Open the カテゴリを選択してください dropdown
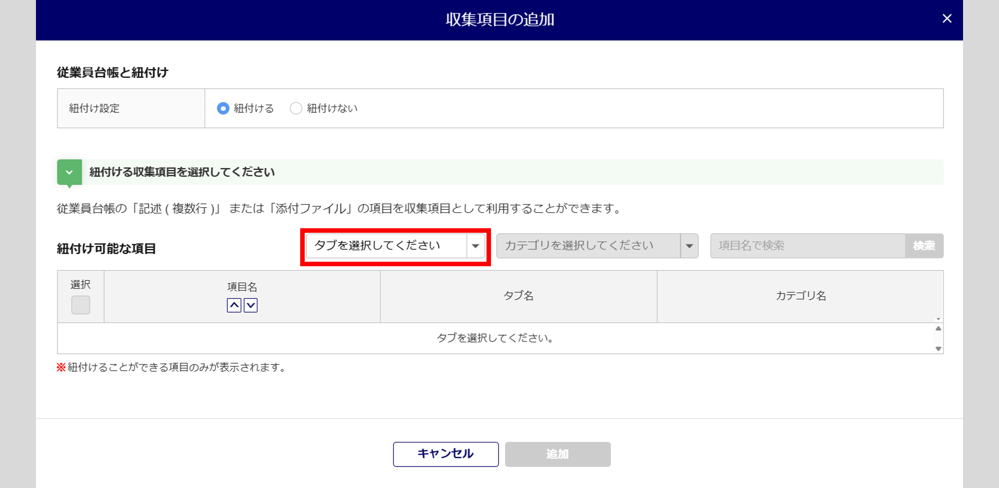Screen dimensions: 999x488 [597, 246]
